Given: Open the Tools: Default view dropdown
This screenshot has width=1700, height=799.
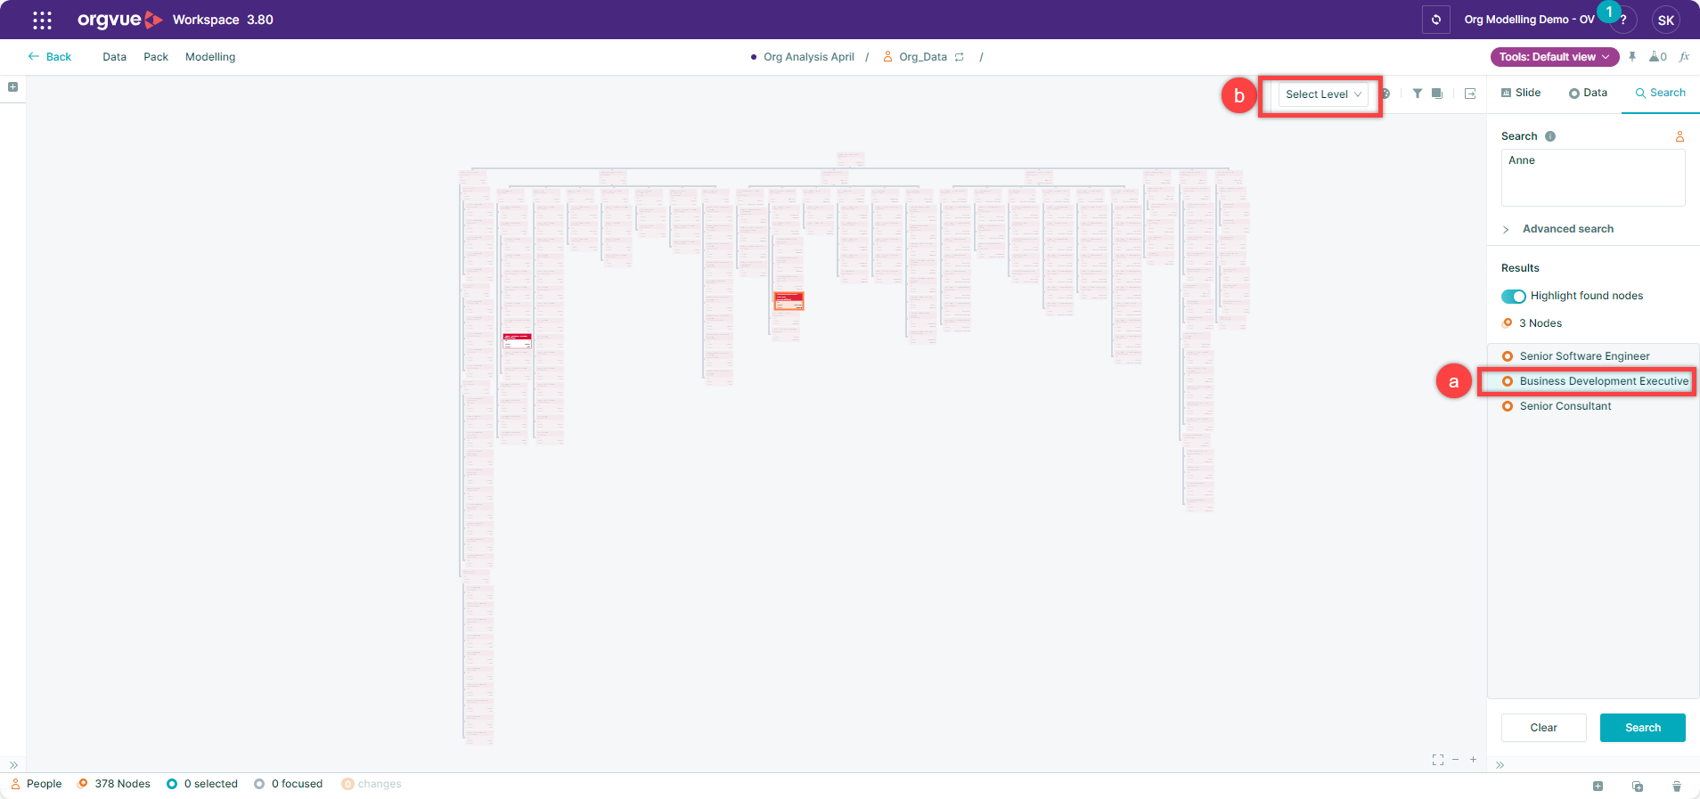Looking at the screenshot, I should click(1554, 57).
